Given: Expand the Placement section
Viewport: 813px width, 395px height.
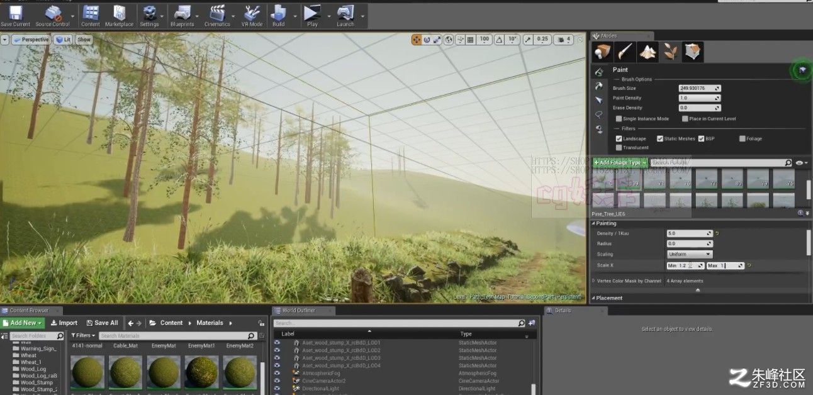Looking at the screenshot, I should pos(593,298).
